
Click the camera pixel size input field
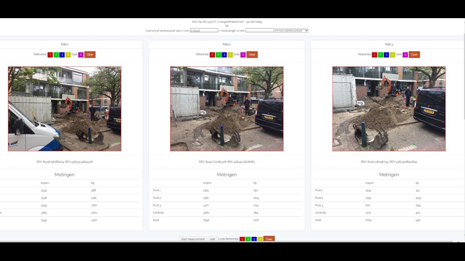coord(203,30)
